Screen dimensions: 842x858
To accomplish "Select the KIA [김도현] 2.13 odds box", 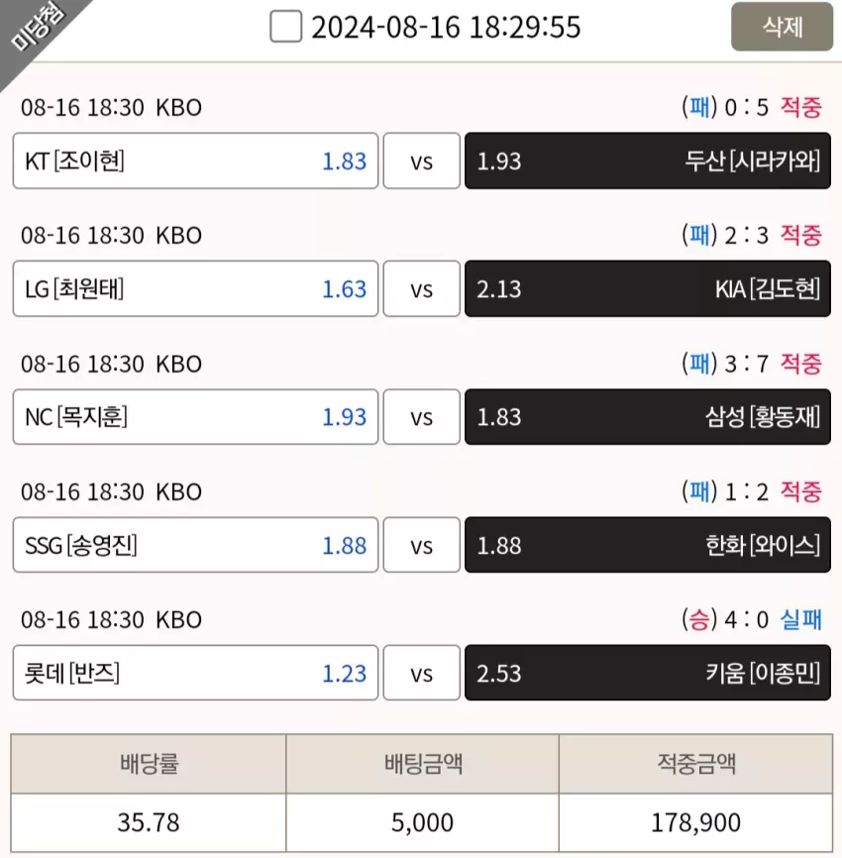I will [647, 289].
